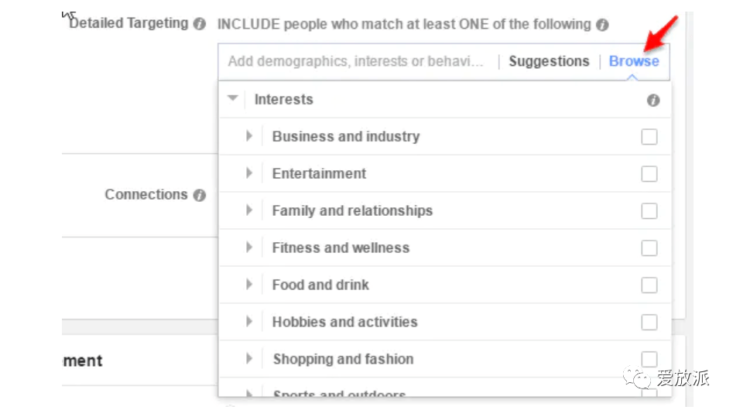Expand the Hobbies and activities arrow
Screen dimensions: 733x410
click(249, 321)
